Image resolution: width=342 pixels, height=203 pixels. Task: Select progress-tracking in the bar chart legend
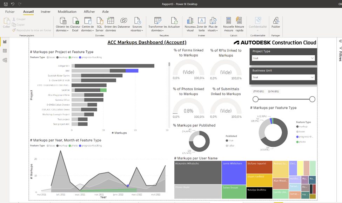coord(90,57)
